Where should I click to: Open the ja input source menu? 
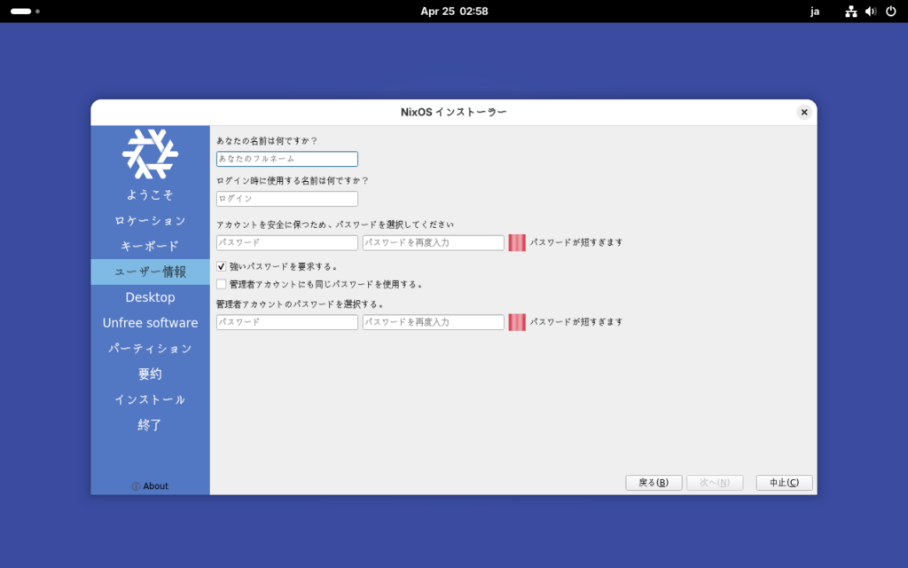pos(815,12)
